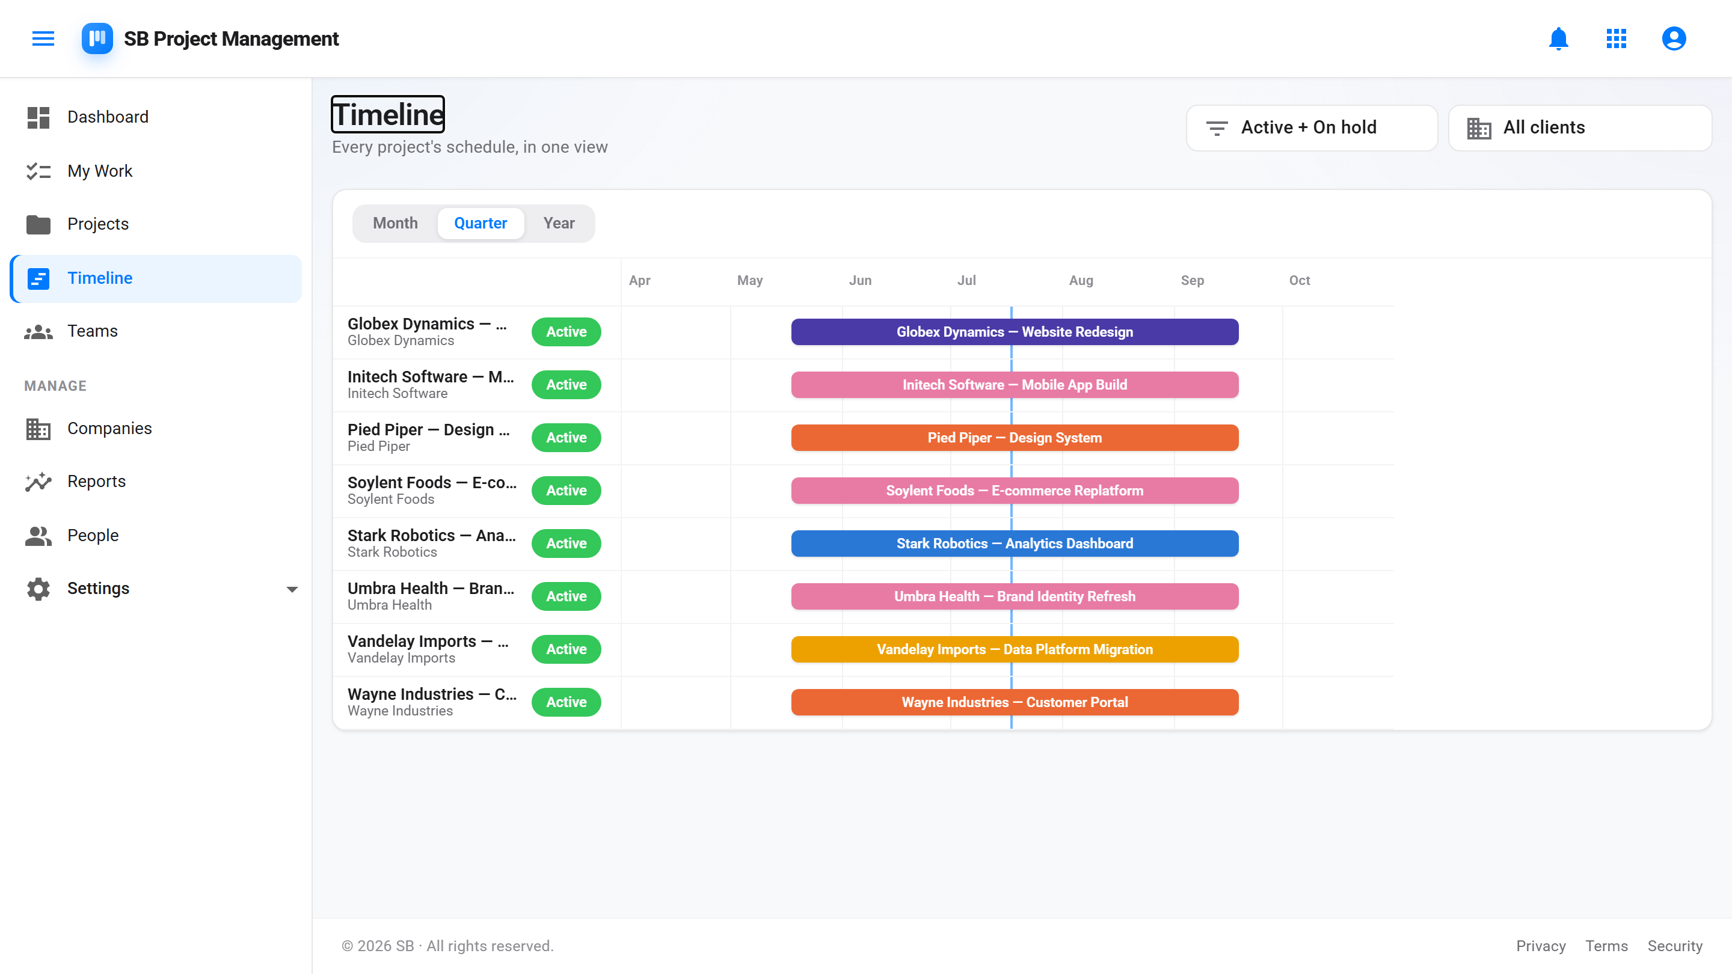This screenshot has height=974, width=1732.
Task: Click the Active badge for Vandelay Imports
Action: [566, 649]
